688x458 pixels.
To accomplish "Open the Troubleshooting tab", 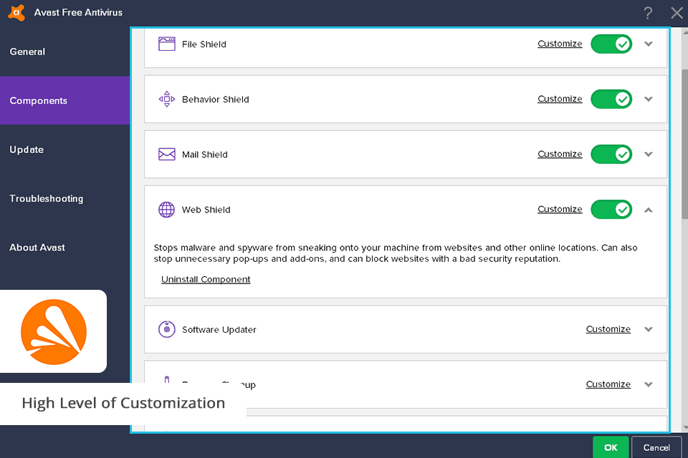I will [x=65, y=198].
